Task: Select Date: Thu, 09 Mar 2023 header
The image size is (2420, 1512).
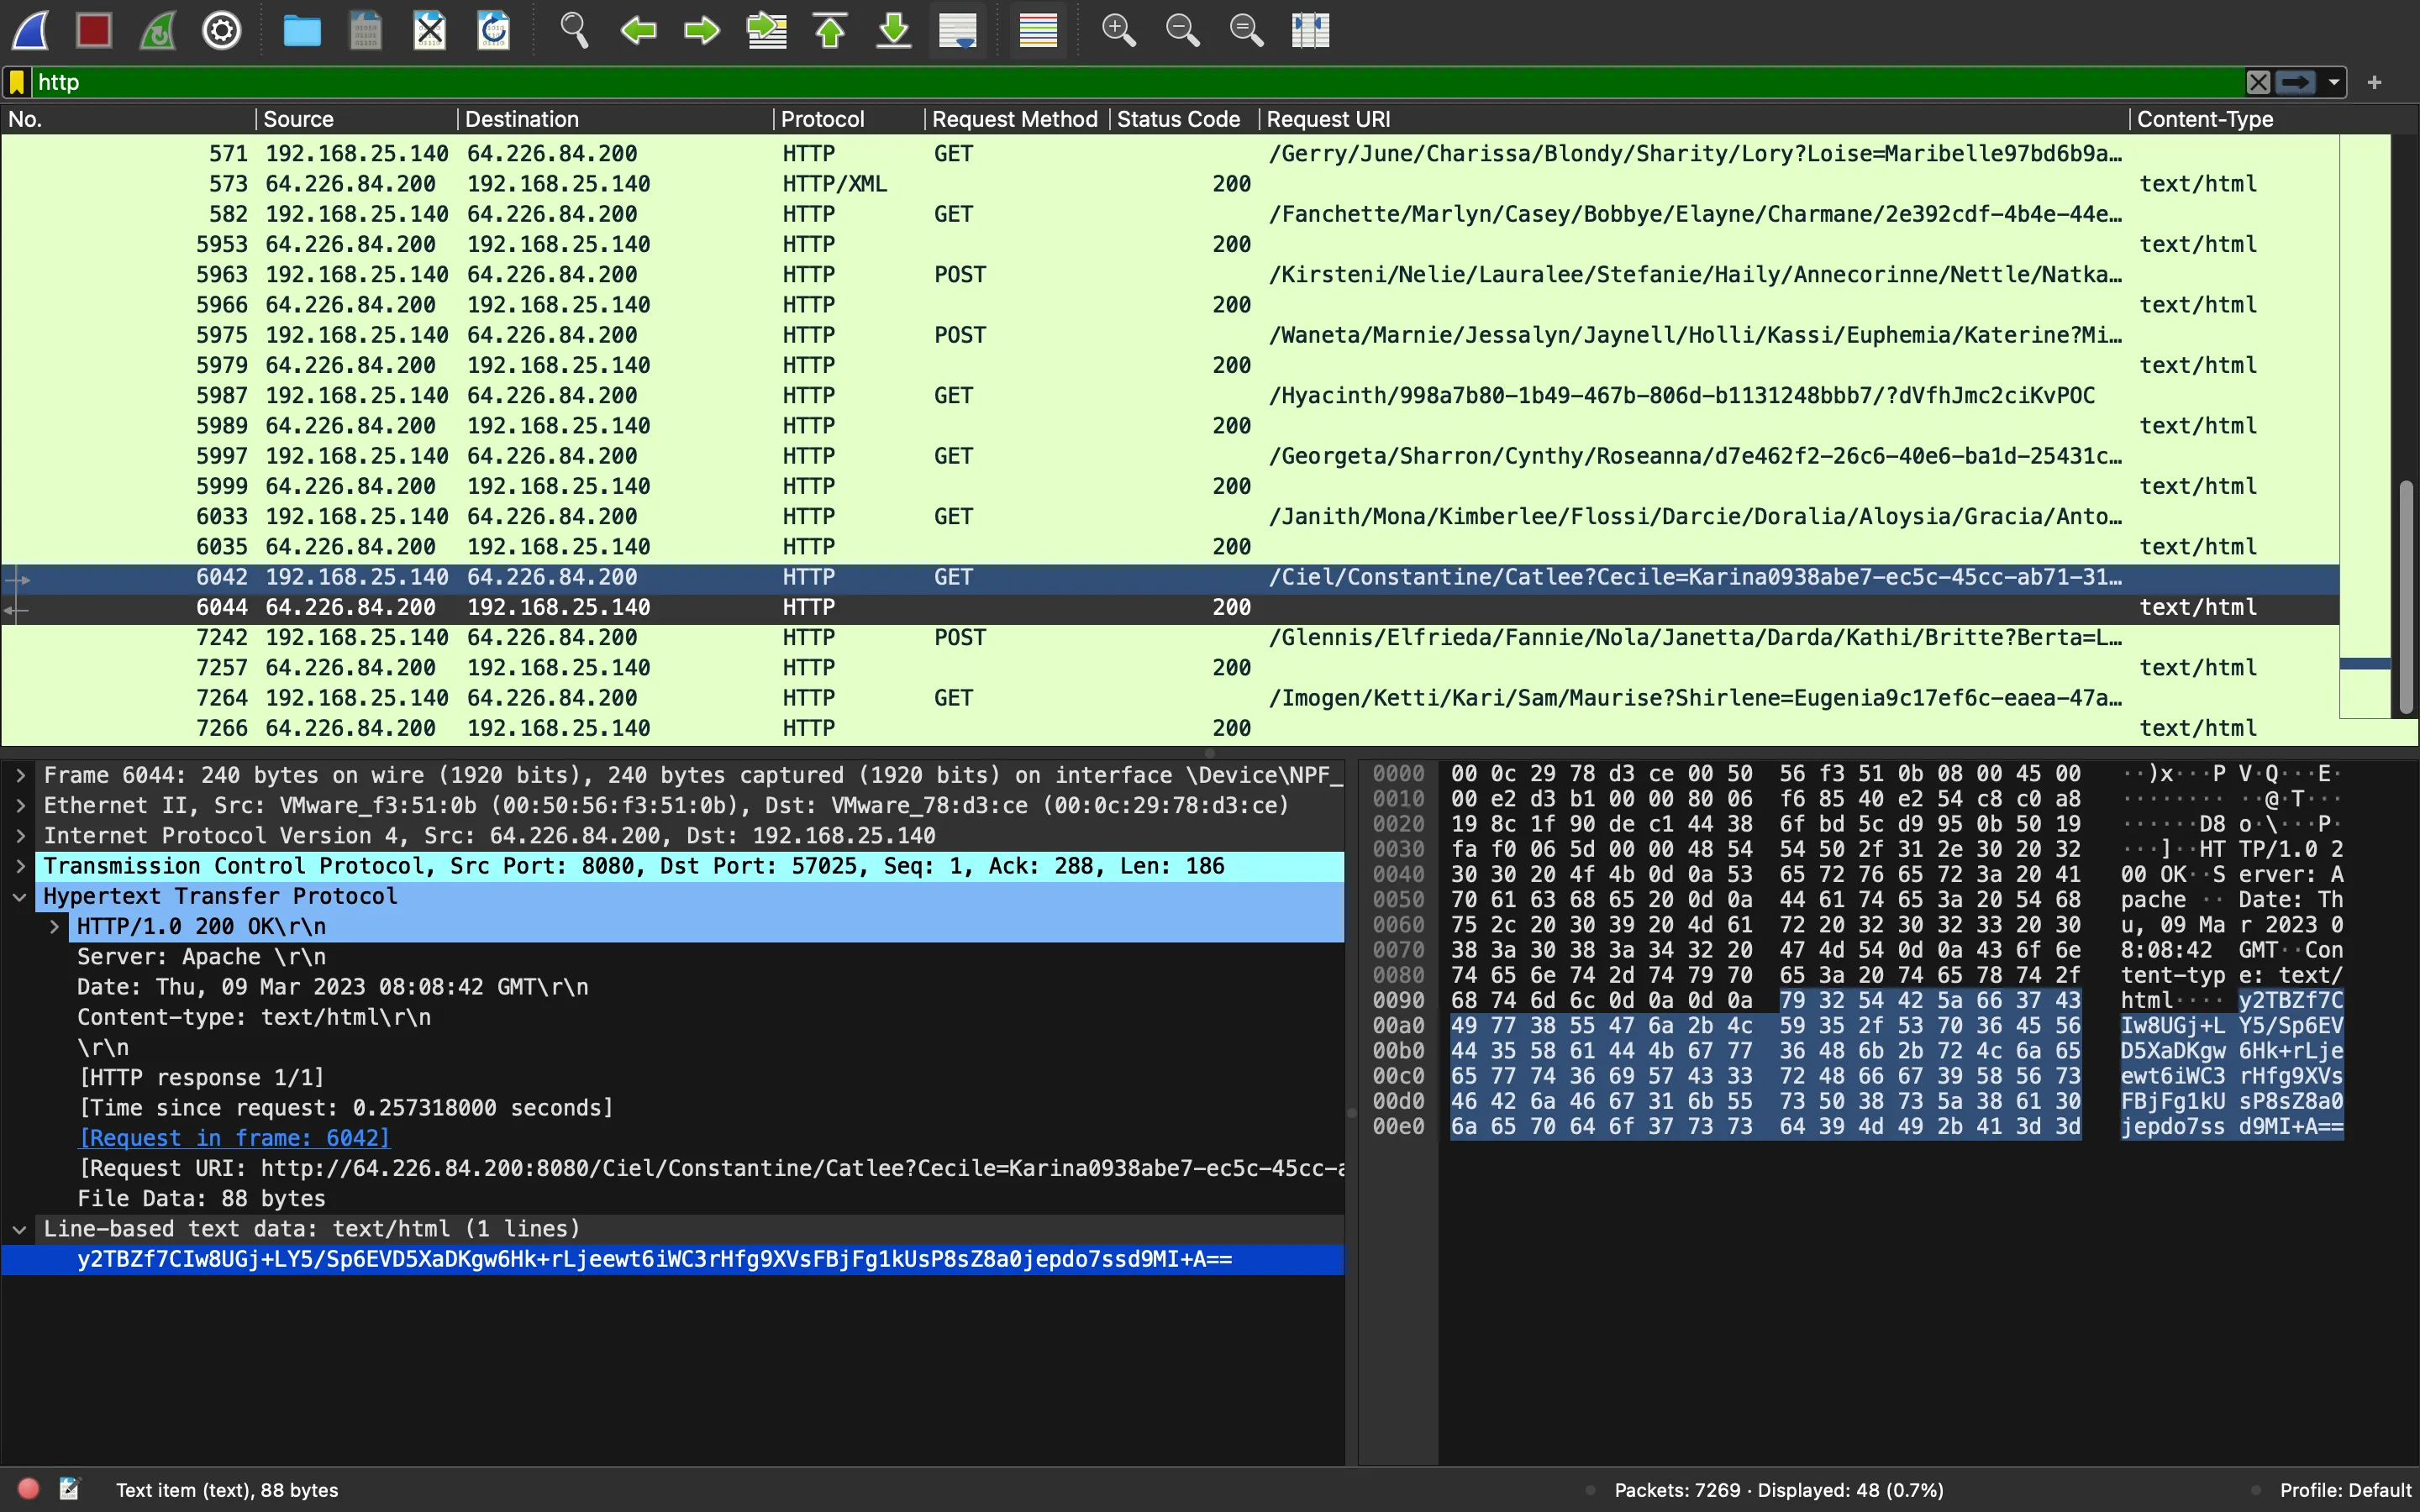Action: pos(672,987)
